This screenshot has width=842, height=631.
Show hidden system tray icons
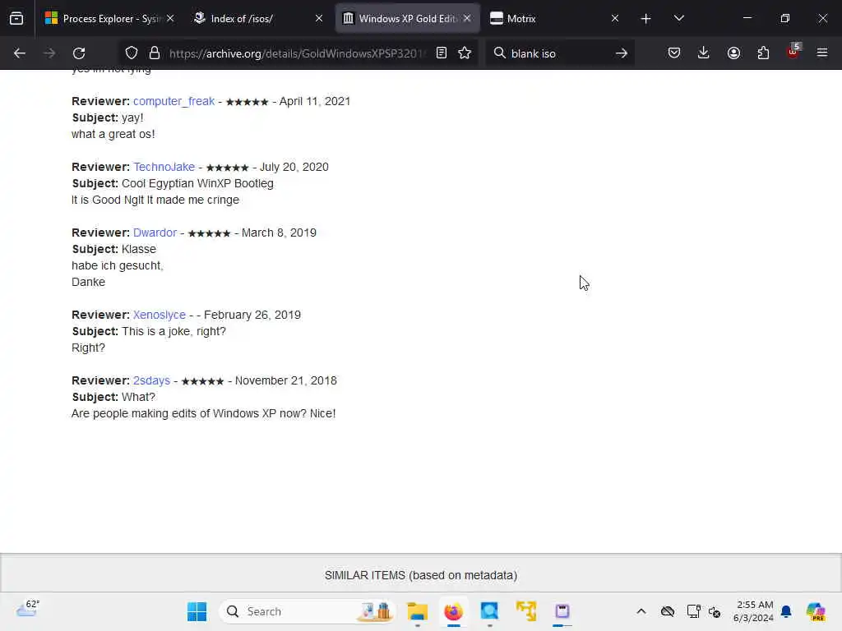[641, 611]
